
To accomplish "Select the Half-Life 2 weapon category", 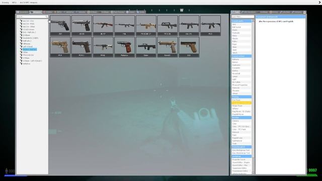I will [27, 41].
